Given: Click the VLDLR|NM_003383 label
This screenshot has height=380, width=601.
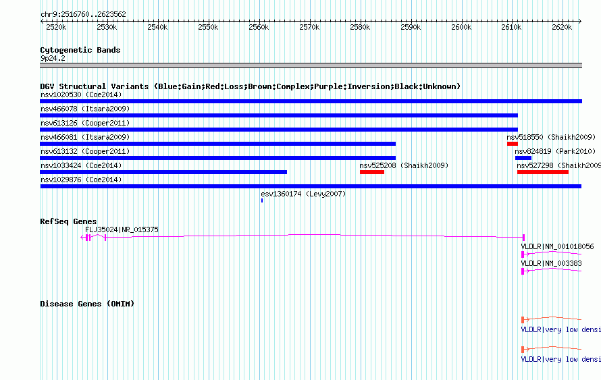Looking at the screenshot, I should (551, 263).
